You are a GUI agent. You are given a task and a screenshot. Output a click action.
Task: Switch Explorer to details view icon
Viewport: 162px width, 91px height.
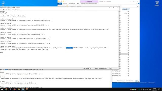coord(136,81)
